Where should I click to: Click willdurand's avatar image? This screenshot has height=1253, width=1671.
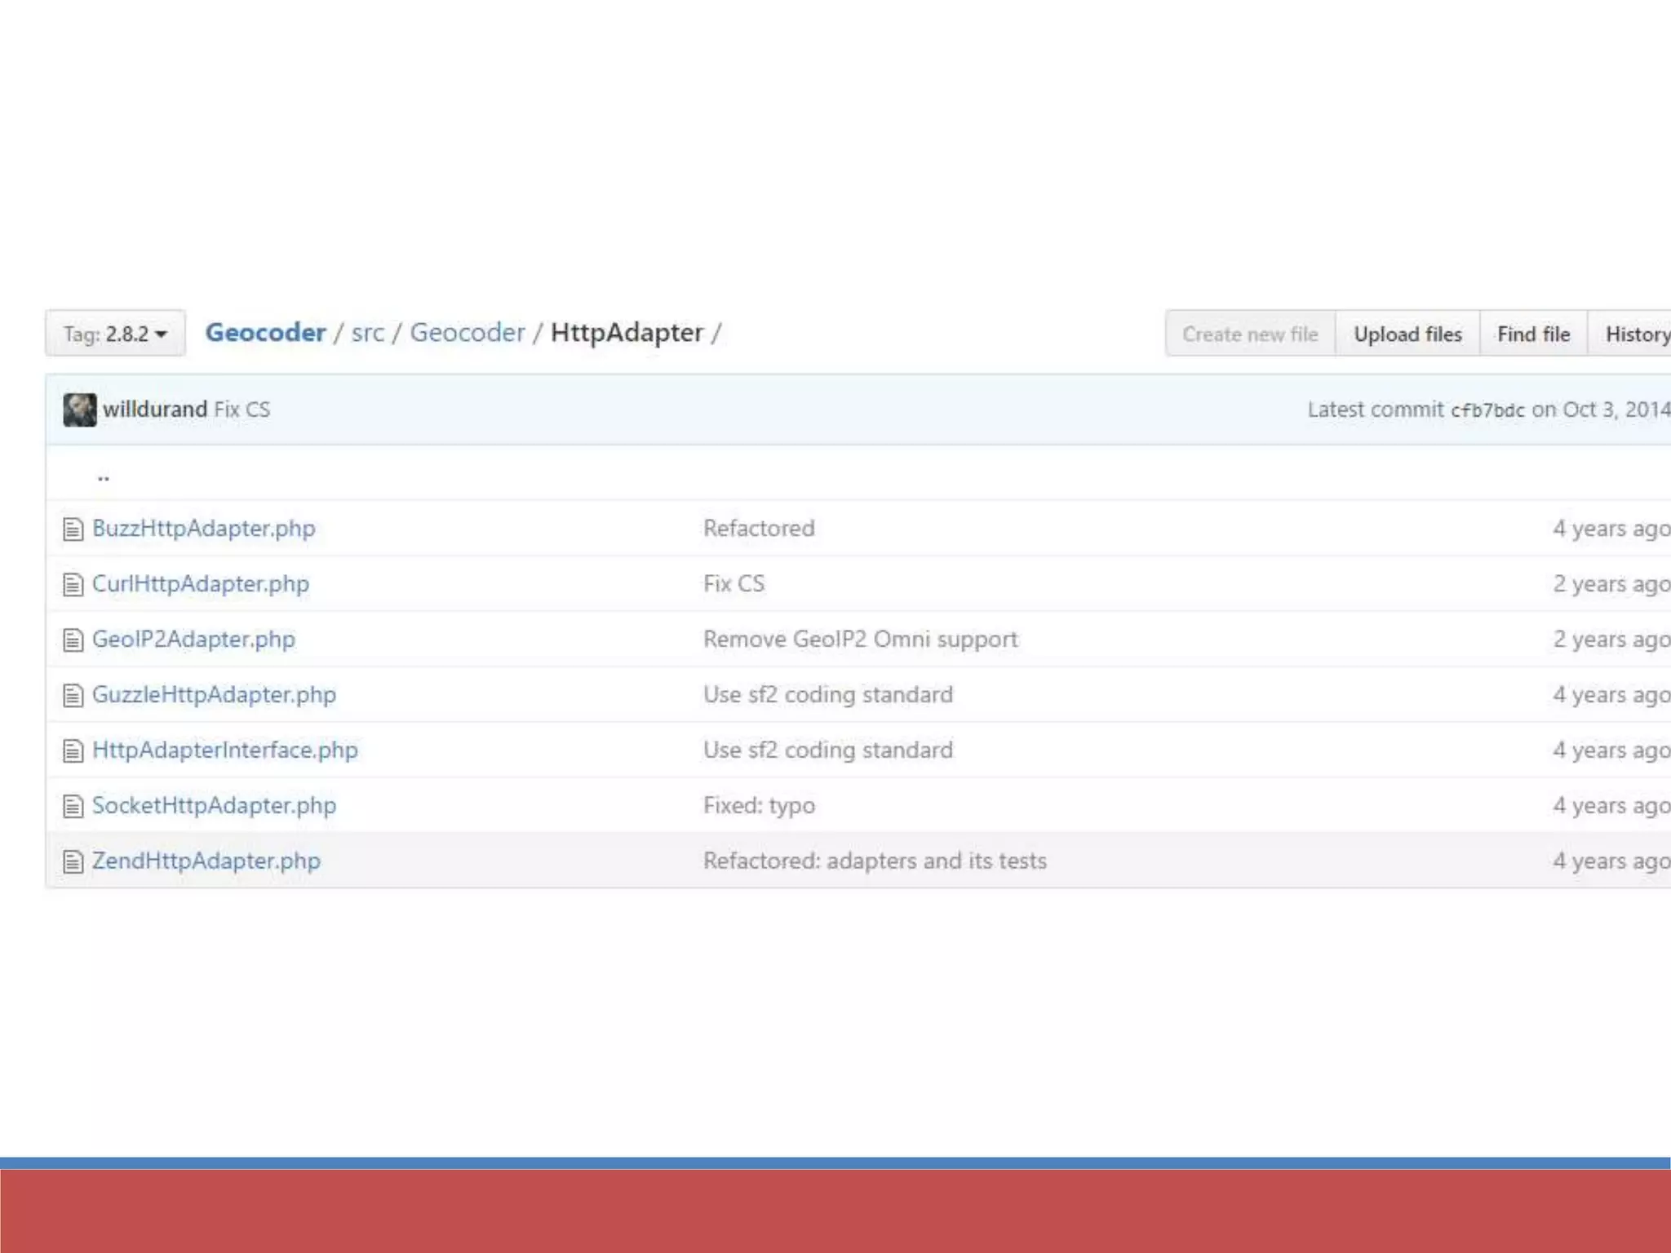(80, 410)
